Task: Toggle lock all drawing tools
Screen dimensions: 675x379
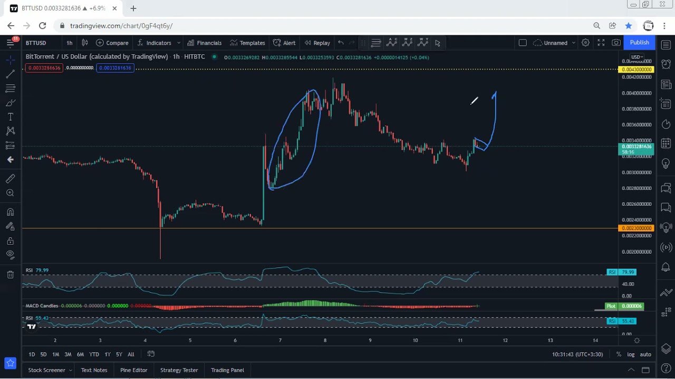Action: click(x=10, y=241)
